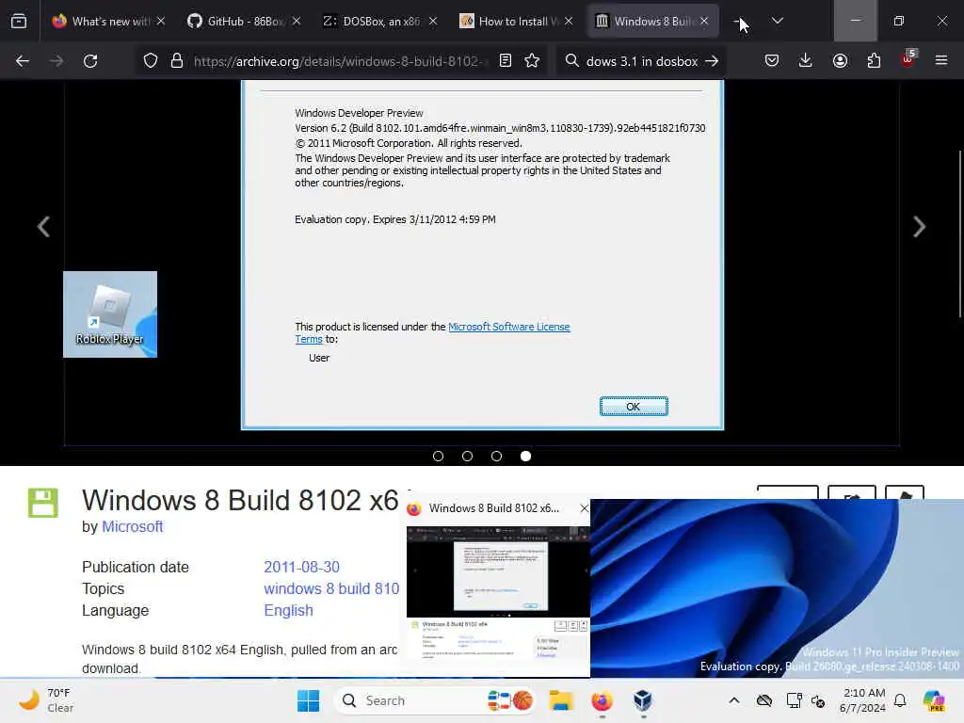Open the windows 8 build topic link
This screenshot has height=723, width=964.
click(x=331, y=589)
